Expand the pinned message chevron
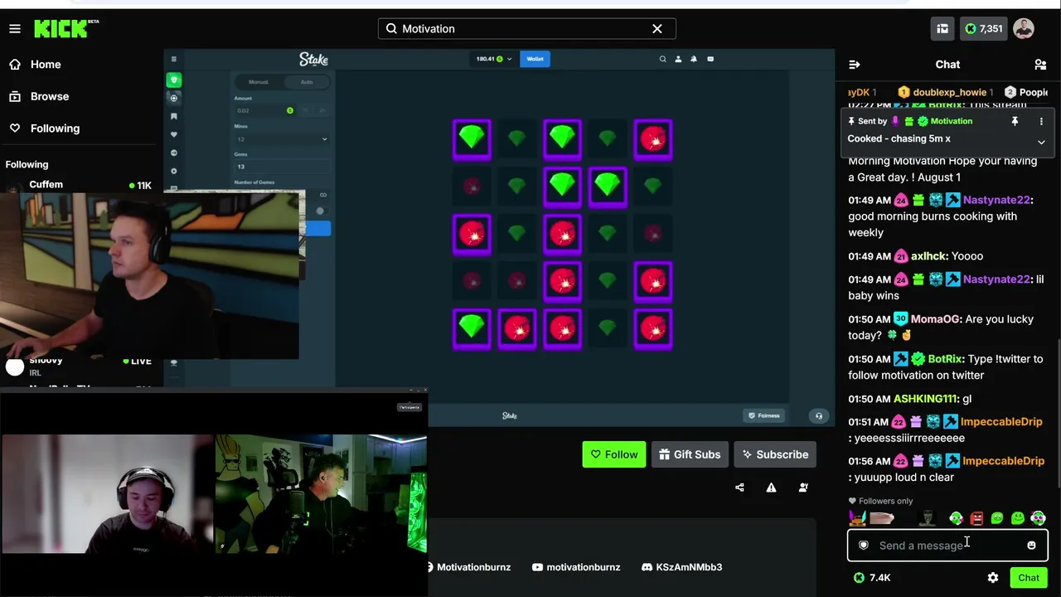The height and width of the screenshot is (597, 1061). [1041, 142]
